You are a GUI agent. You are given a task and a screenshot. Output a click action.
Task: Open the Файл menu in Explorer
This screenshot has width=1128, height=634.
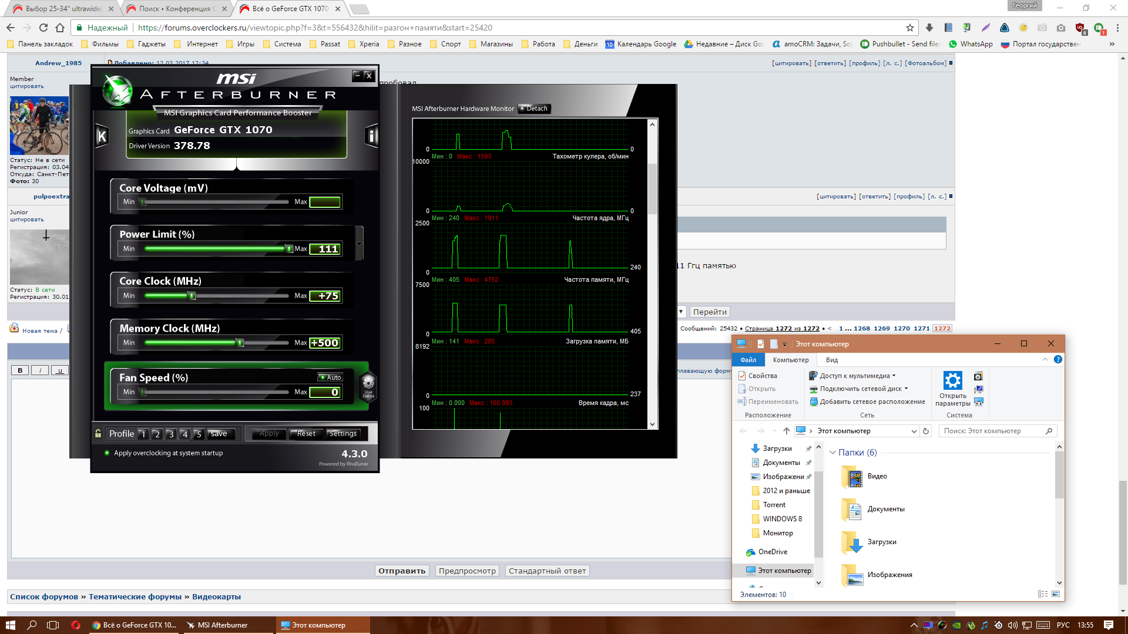[748, 360]
